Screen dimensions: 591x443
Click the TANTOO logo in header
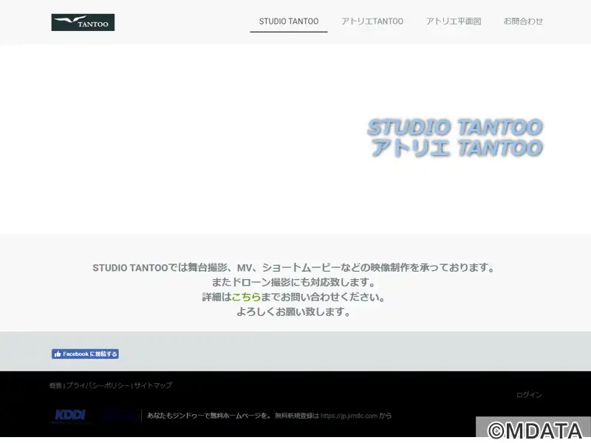(x=83, y=22)
